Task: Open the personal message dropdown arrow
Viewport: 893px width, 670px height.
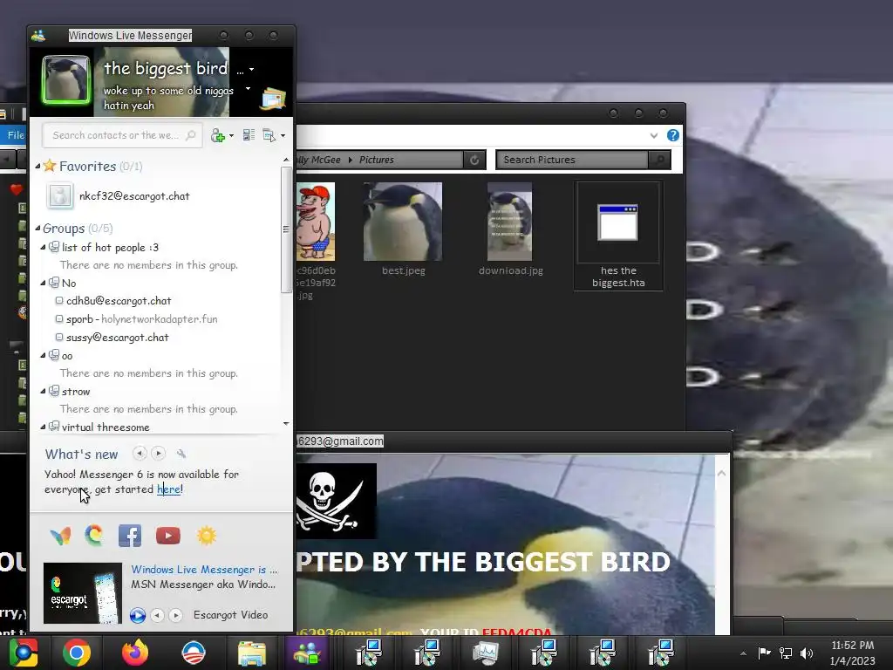Action: (248, 89)
